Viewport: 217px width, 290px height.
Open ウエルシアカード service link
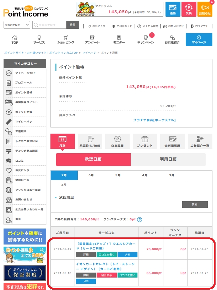[x=106, y=246]
